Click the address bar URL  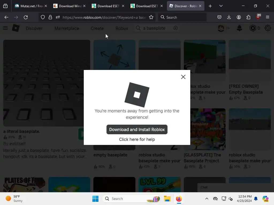coord(104,17)
